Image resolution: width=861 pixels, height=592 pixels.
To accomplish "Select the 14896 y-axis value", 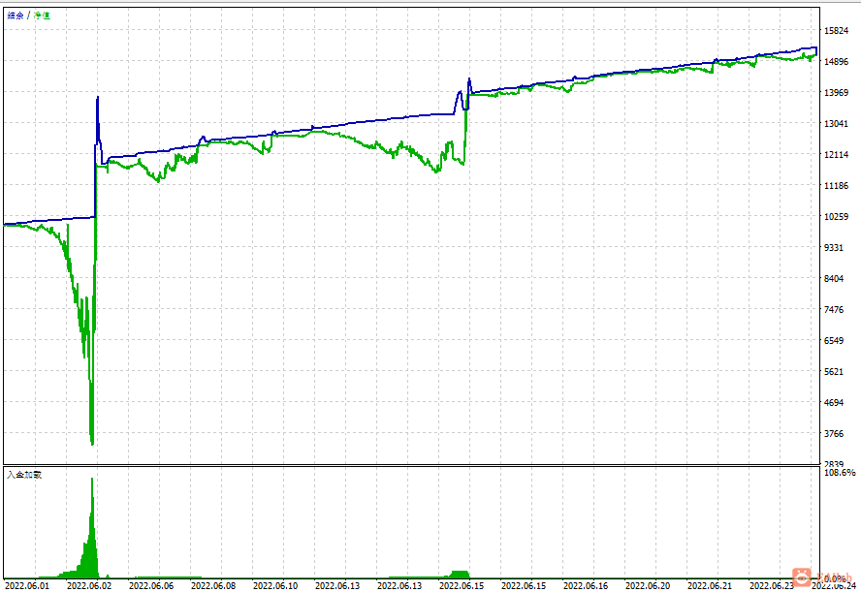I will [x=837, y=61].
